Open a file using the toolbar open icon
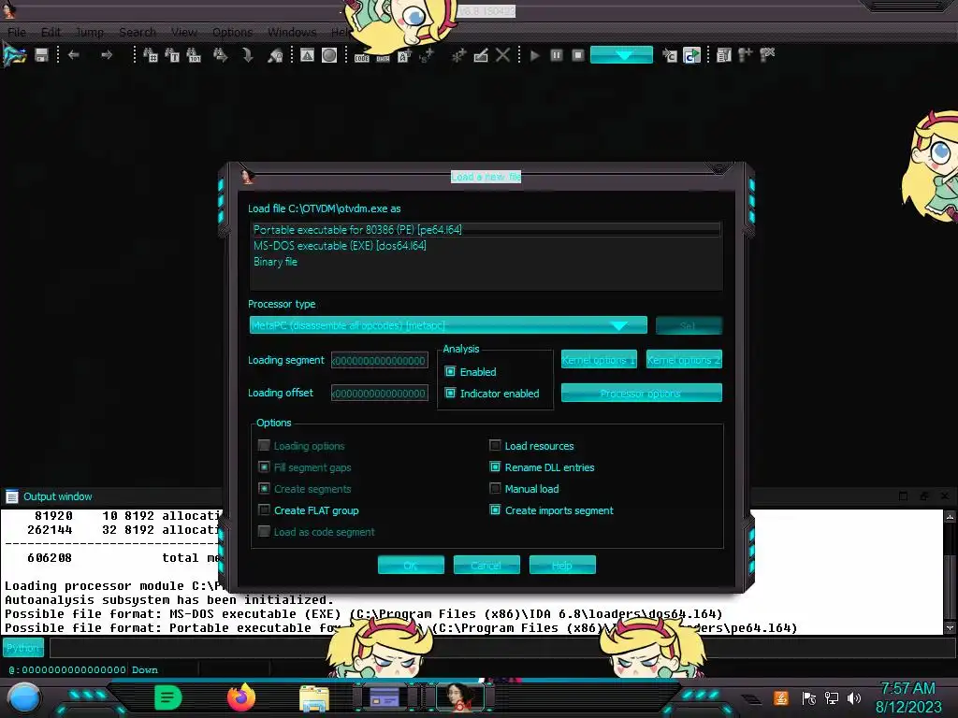The width and height of the screenshot is (958, 718). pos(15,55)
